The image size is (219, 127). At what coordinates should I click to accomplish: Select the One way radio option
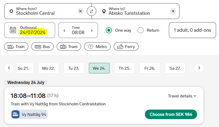click(x=109, y=30)
